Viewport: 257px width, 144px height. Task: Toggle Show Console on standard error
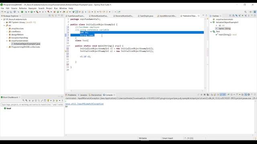coord(224,94)
